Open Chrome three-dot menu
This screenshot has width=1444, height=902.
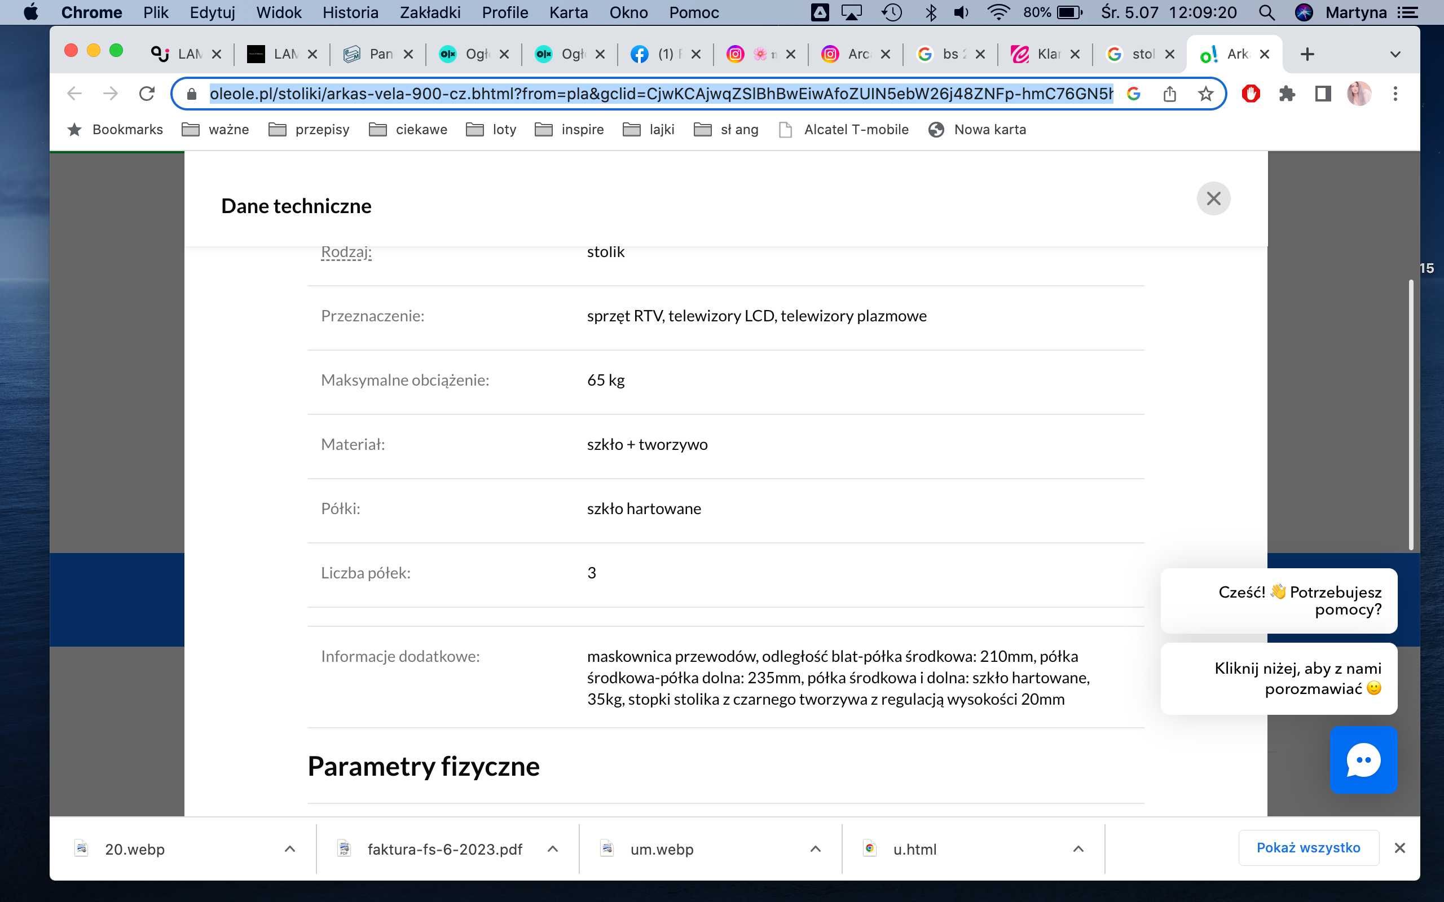1395,94
